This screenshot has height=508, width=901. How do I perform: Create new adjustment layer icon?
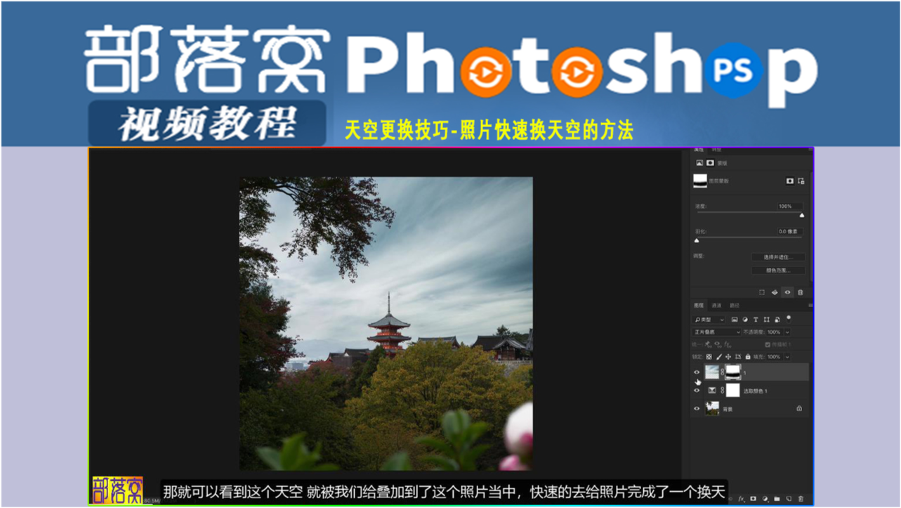pos(765,499)
